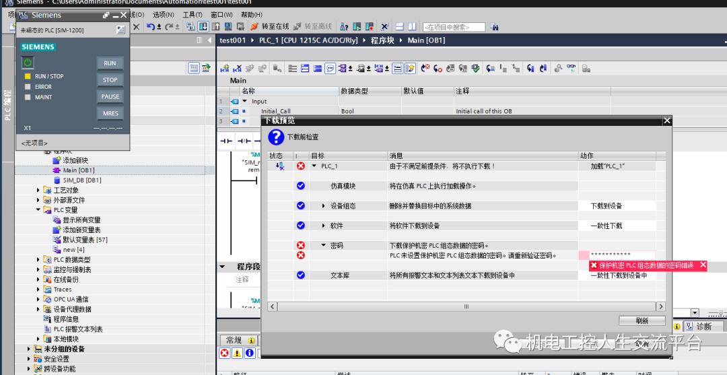Viewport: 727px width, 375px height.
Task: Expand the 监控与强制表 folder
Action: pyautogui.click(x=38, y=270)
